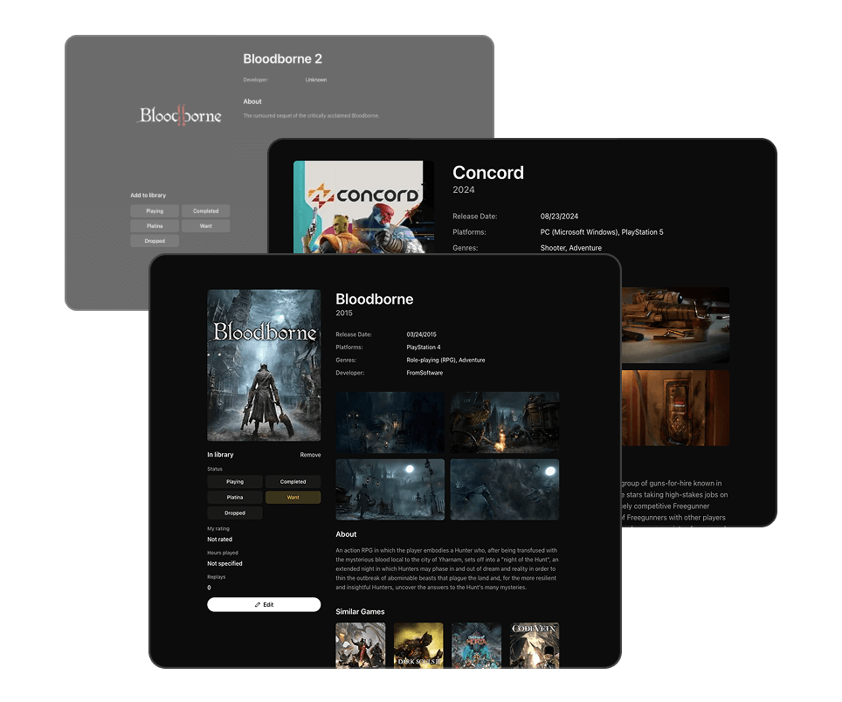Click the "PlayStation 4" platform text

point(425,346)
